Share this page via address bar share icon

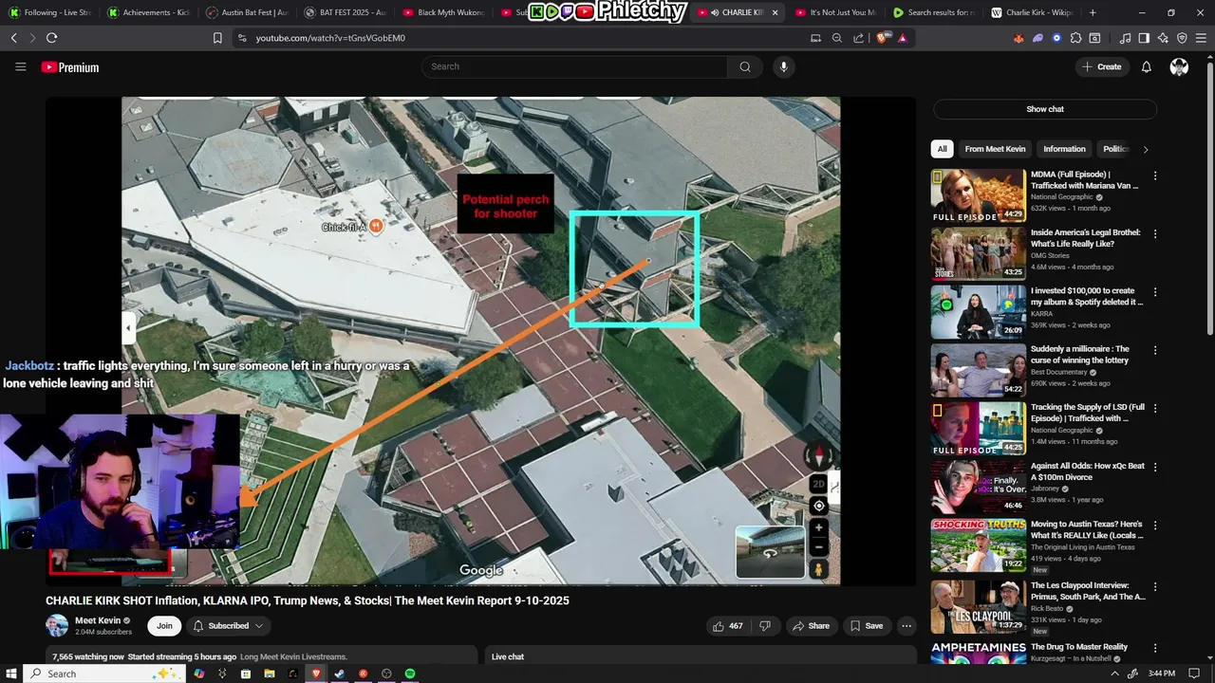click(858, 38)
